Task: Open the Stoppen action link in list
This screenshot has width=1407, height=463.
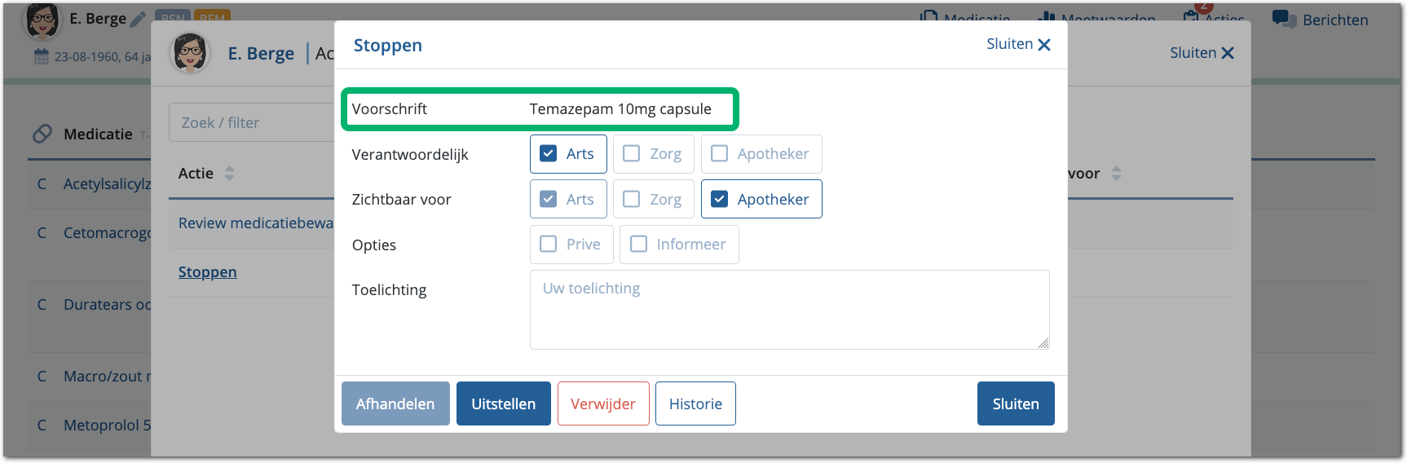Action: point(208,272)
